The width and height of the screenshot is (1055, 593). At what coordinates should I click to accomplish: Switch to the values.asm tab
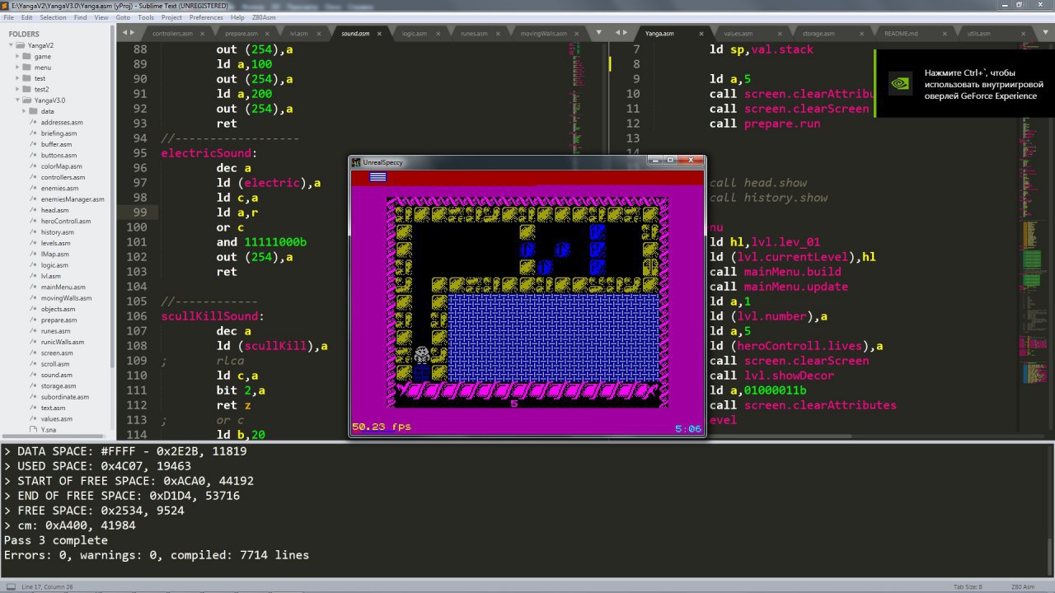[738, 34]
